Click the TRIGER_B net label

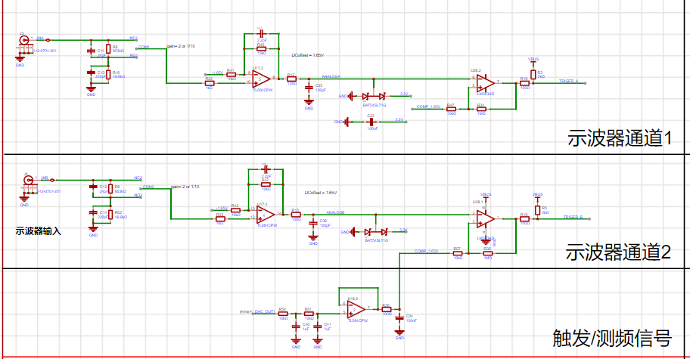click(x=573, y=217)
